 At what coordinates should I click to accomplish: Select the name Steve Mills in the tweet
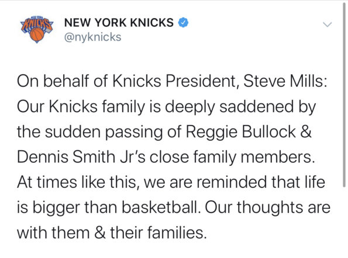[283, 81]
